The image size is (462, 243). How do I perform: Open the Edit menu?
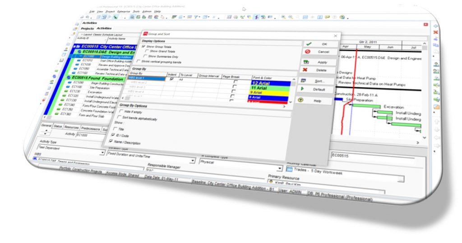tap(92, 11)
